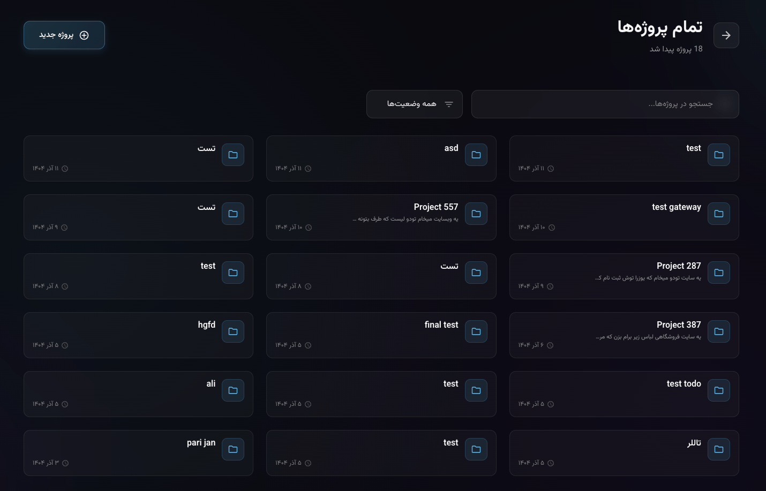Click the folder icon of test todo project

(718, 390)
